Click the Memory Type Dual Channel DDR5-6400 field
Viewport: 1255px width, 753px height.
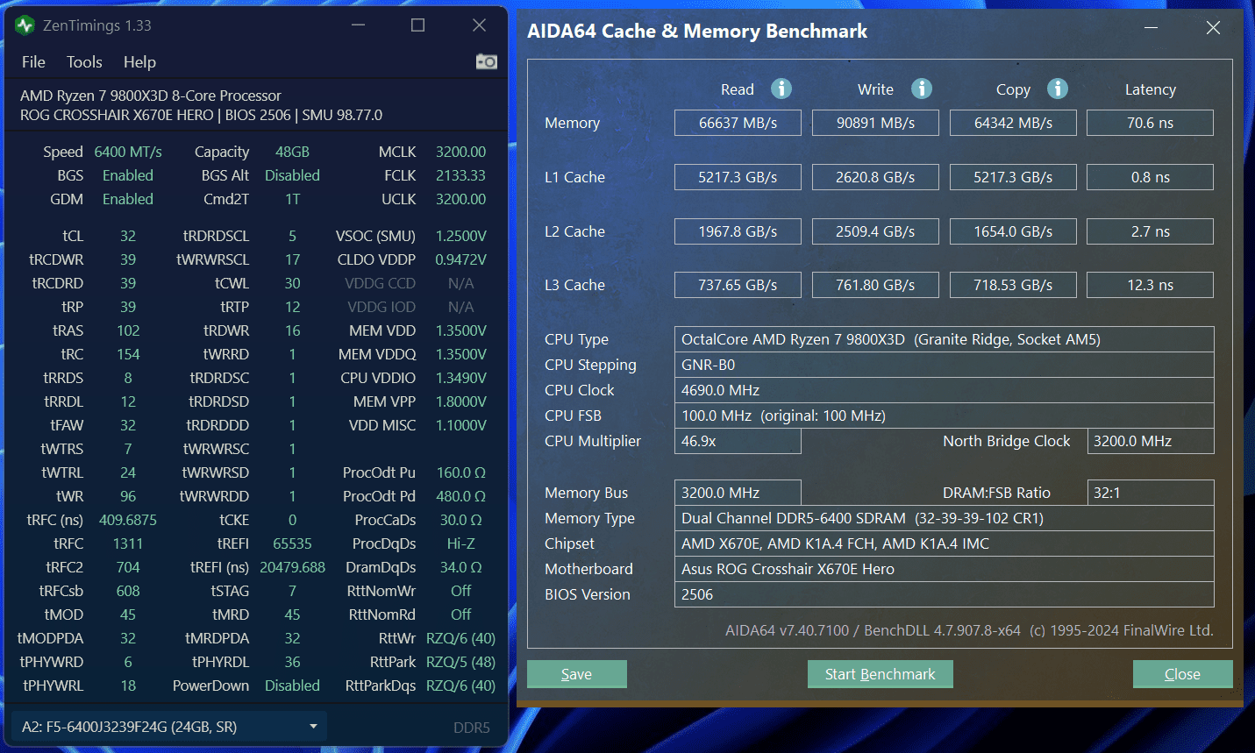[944, 518]
